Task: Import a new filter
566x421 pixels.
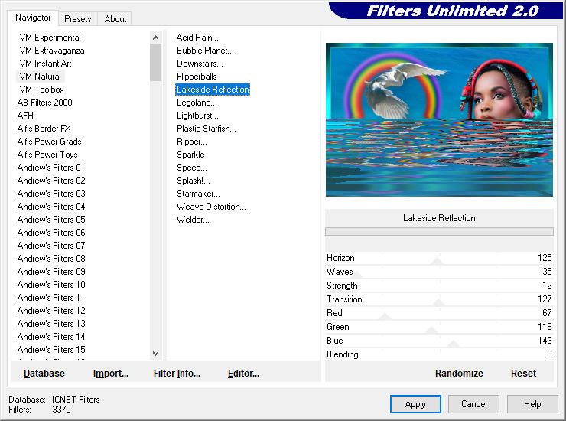Action: (111, 374)
